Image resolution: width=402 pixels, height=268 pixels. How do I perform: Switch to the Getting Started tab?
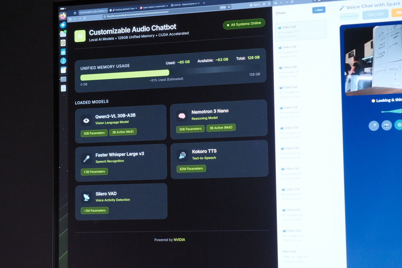123,9
